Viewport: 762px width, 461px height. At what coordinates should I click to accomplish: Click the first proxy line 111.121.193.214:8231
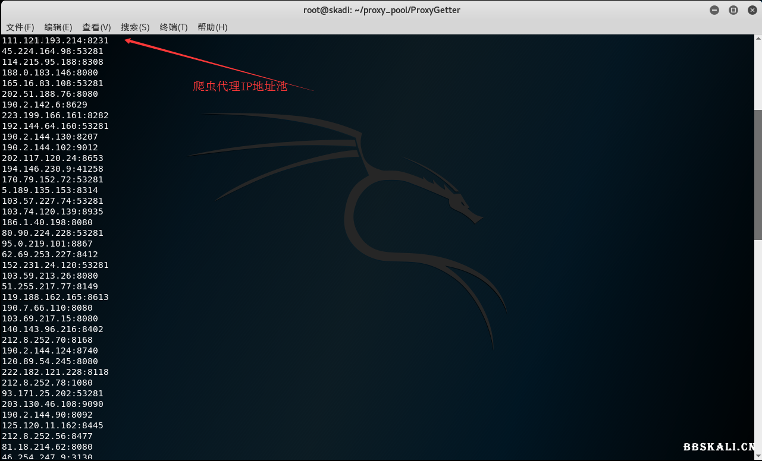tap(55, 40)
